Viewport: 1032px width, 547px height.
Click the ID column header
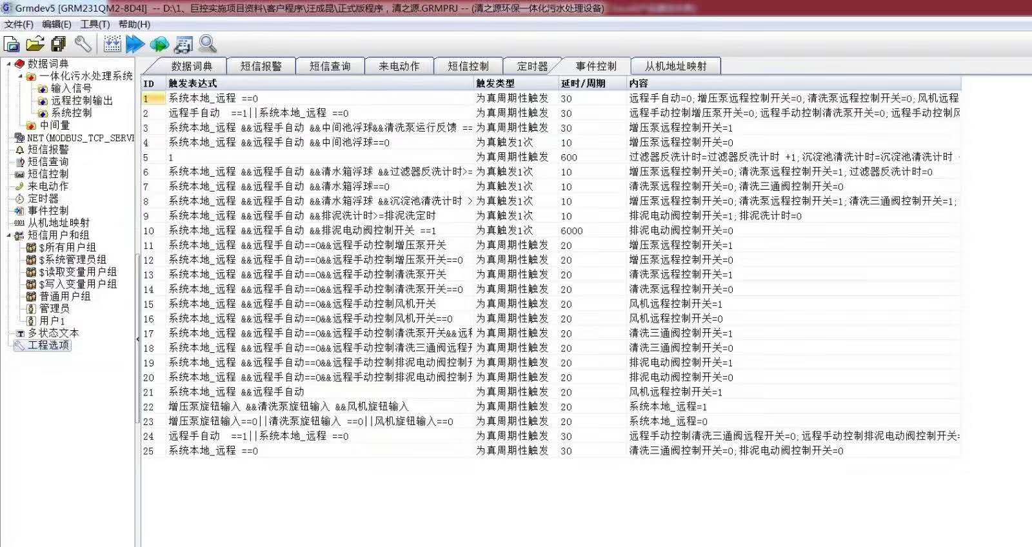click(154, 84)
